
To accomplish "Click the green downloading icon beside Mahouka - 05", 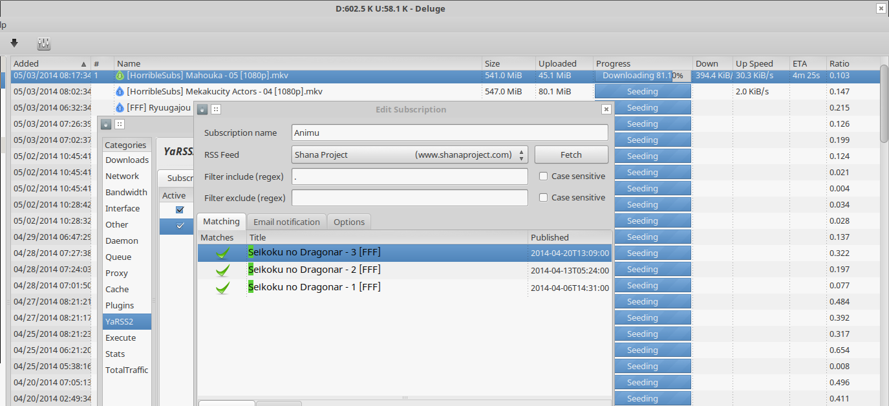I will 120,76.
